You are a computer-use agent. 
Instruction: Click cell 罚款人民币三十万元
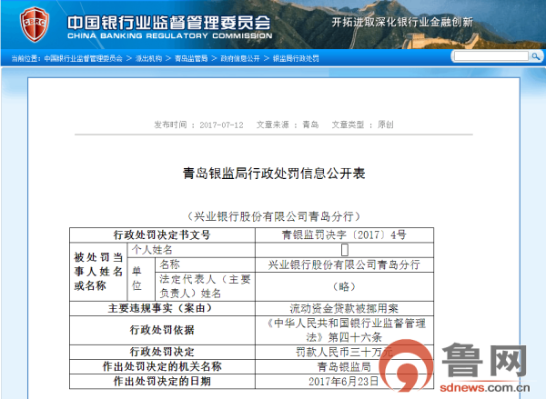coord(344,352)
